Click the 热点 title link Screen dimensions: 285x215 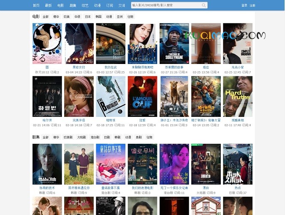238,188
